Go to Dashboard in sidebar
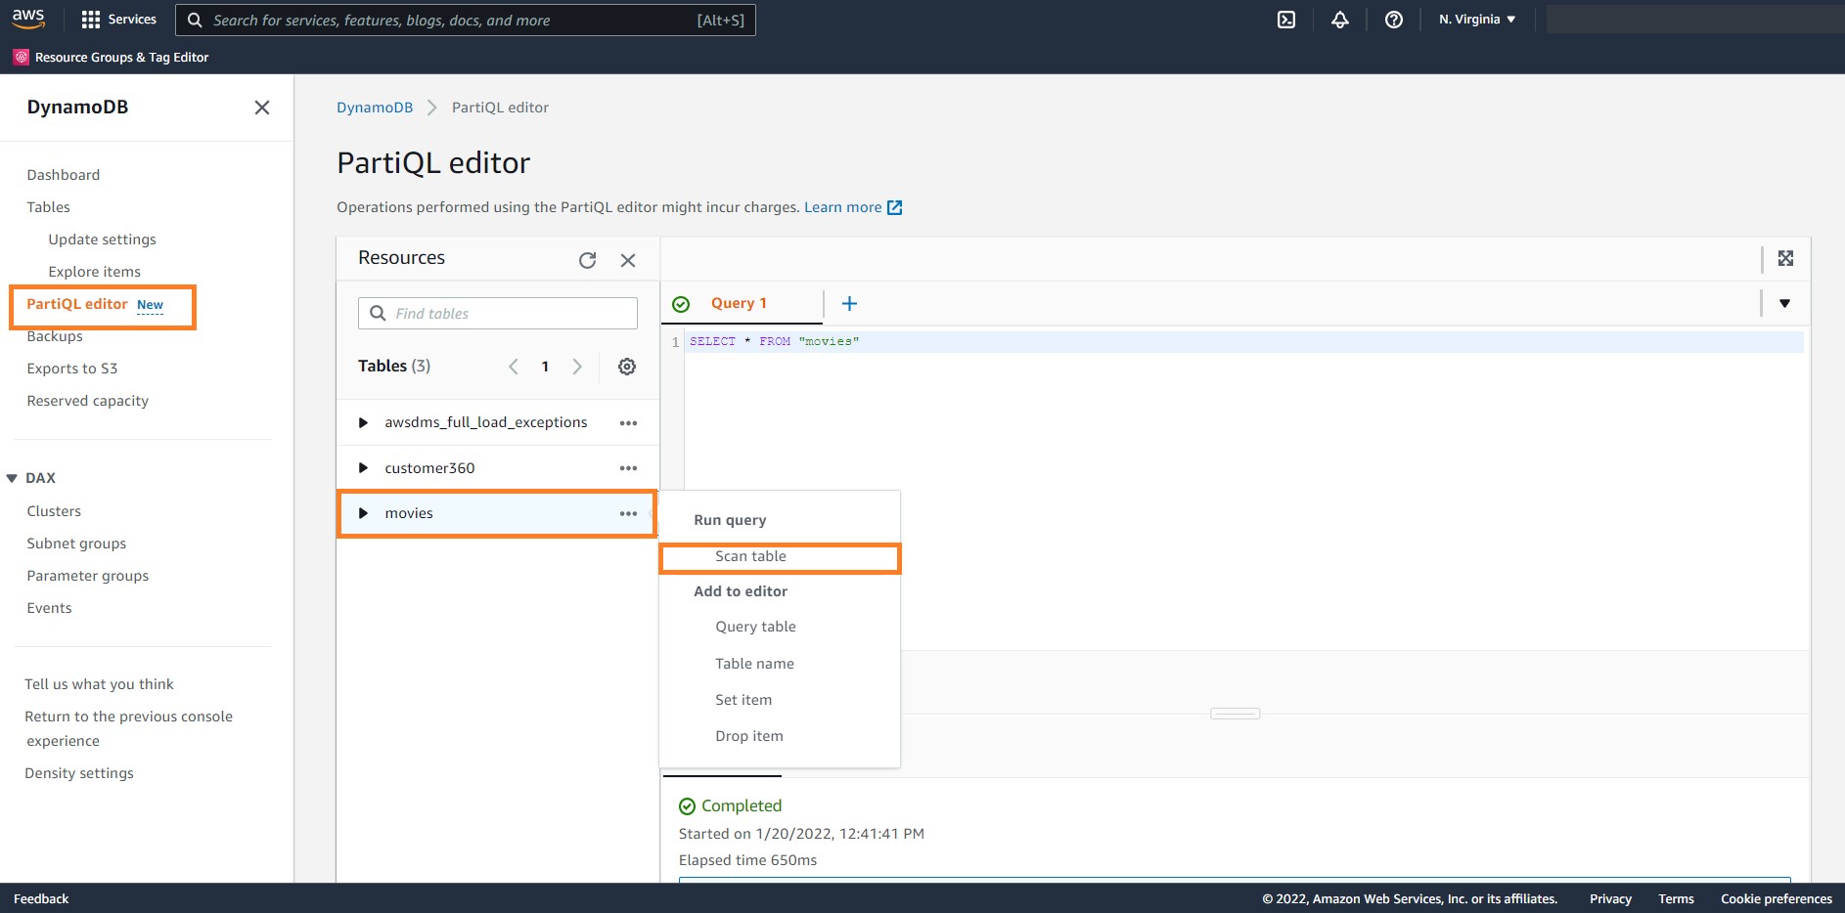 64,175
